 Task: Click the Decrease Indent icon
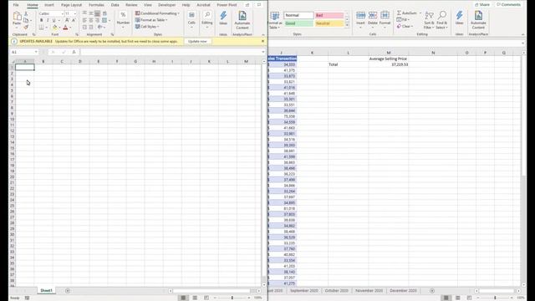click(84, 28)
